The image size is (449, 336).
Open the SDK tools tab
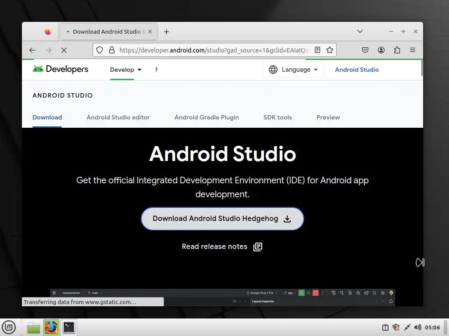(278, 117)
